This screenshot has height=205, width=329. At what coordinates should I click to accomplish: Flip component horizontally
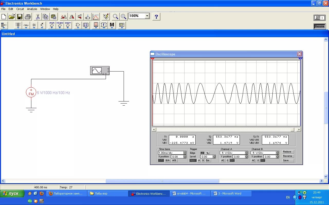(x=72, y=17)
